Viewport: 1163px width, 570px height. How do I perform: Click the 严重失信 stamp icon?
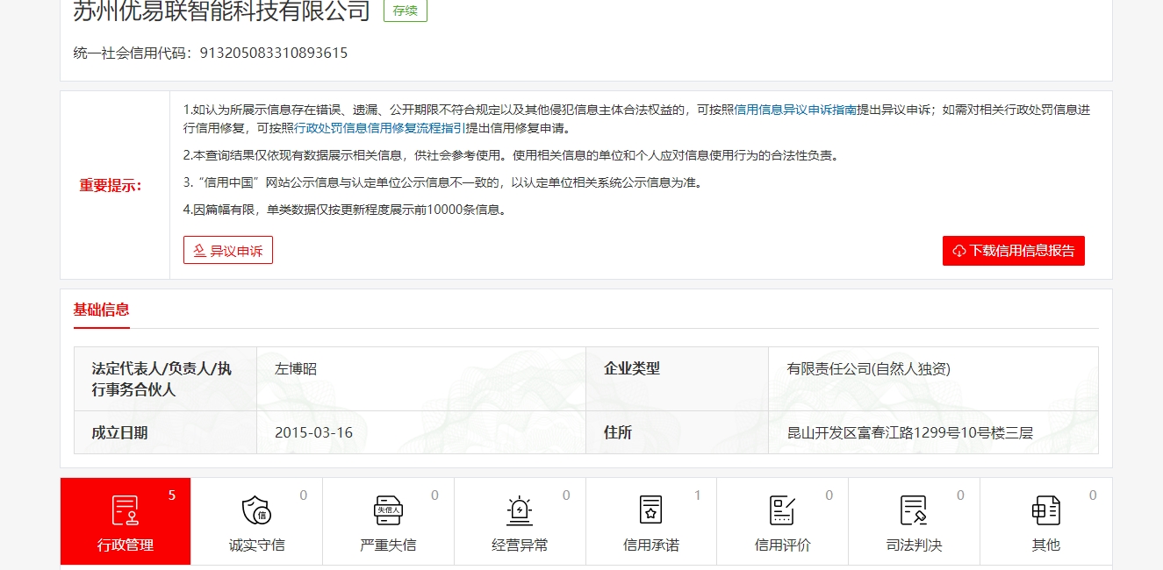coord(388,509)
